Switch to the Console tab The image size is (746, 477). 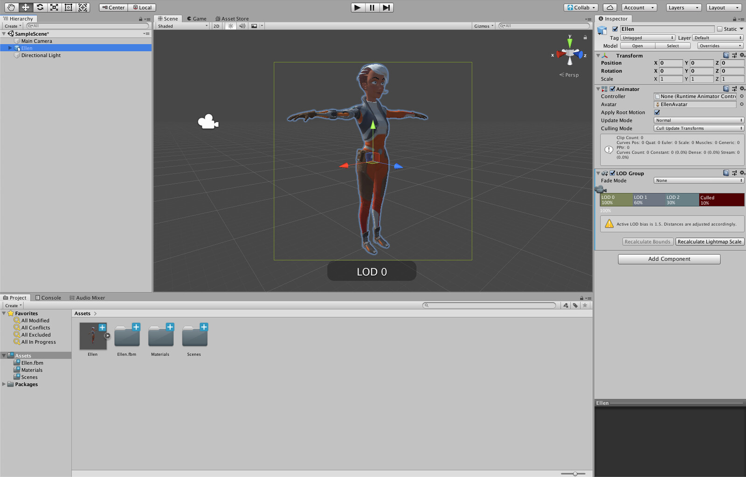click(x=48, y=297)
